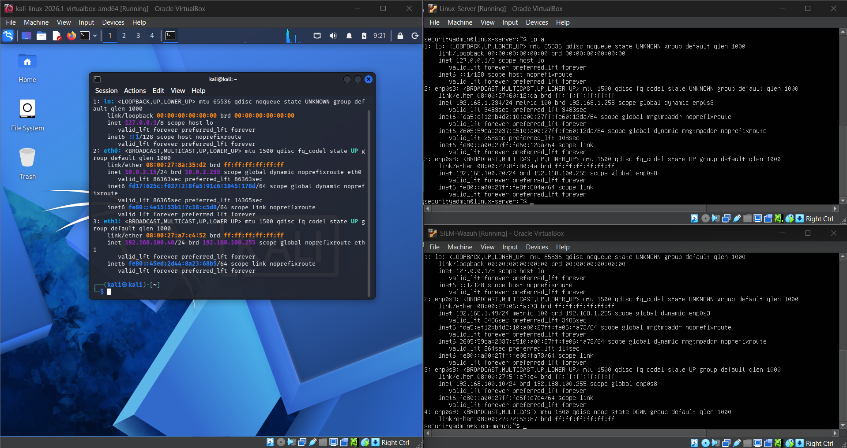Select the Home desktop icon

[27, 68]
